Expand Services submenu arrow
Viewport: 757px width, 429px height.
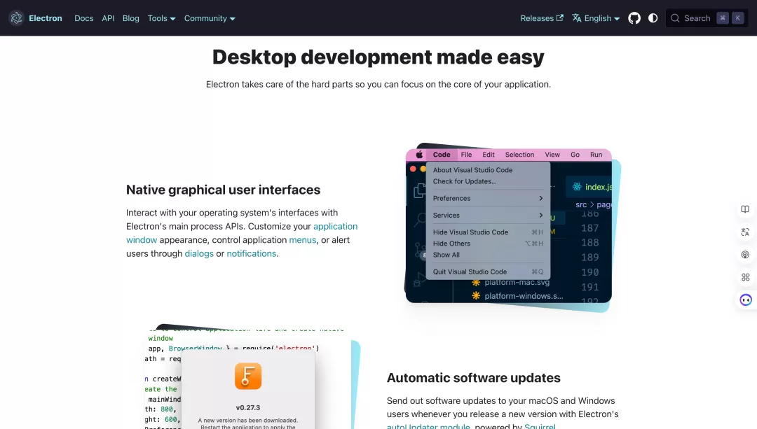(x=540, y=215)
